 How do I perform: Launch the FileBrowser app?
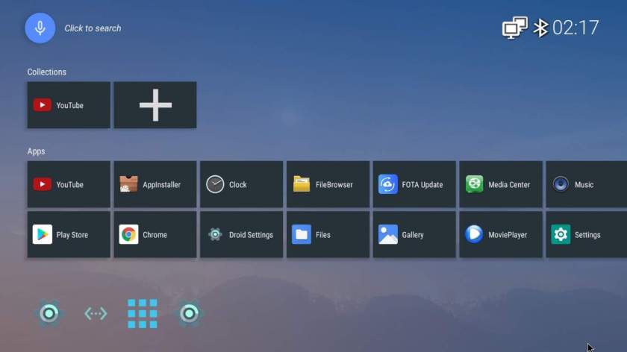[x=328, y=184]
